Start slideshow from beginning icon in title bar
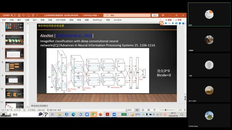Image resolution: width=232 pixels, height=130 pixels. click(33, 15)
